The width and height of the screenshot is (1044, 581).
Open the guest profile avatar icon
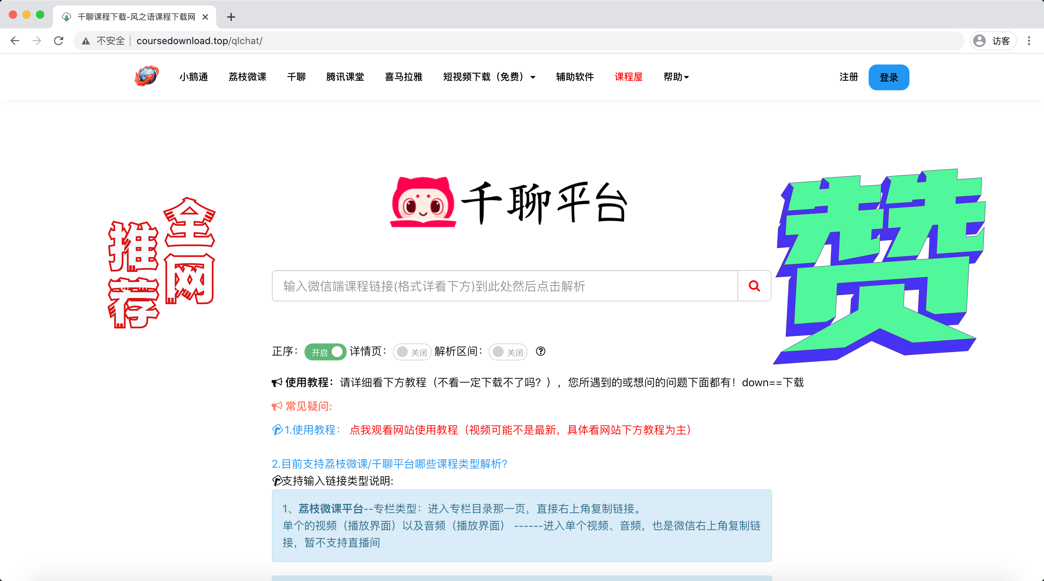pyautogui.click(x=979, y=41)
